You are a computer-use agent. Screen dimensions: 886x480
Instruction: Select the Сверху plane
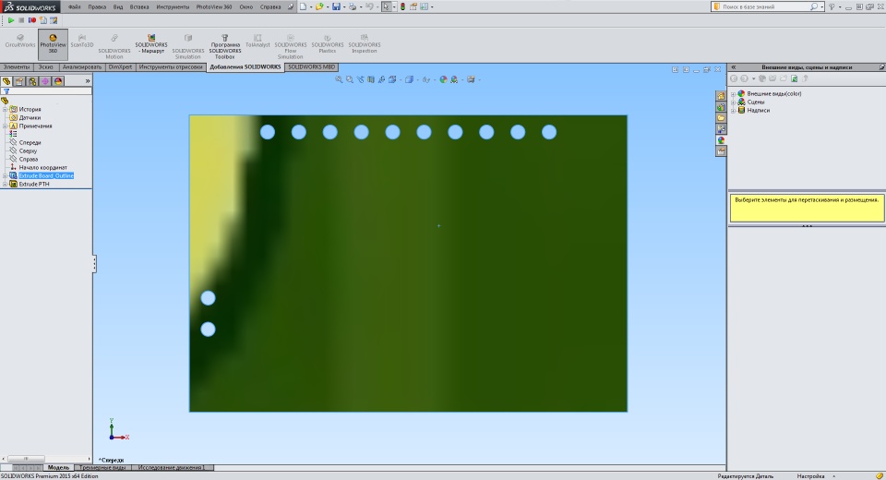click(28, 151)
